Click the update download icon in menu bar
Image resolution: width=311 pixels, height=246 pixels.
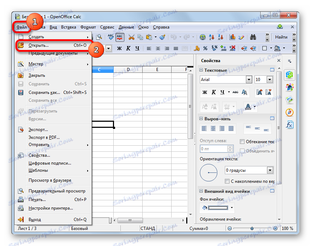click(x=280, y=26)
